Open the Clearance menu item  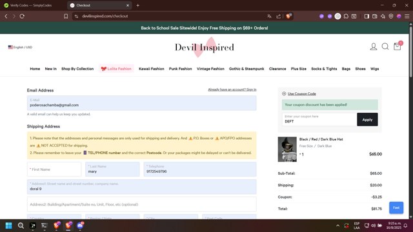tap(277, 69)
